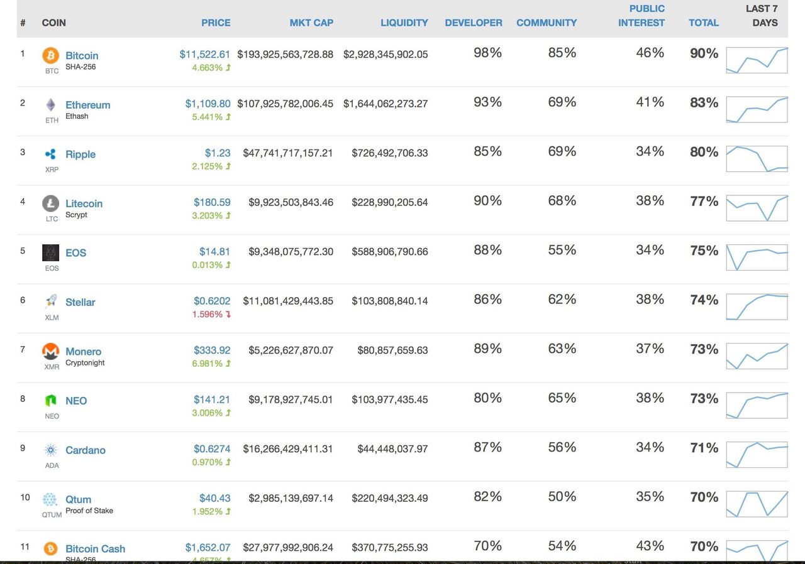Click Bitcoin's 7-day sparkline chart
The image size is (805, 564).
click(757, 60)
